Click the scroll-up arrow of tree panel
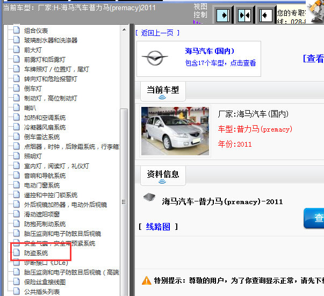This screenshot has height=296, width=324. pyautogui.click(x=124, y=30)
